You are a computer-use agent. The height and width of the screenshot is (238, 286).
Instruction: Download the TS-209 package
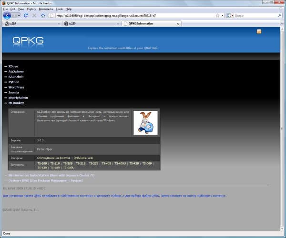[x=68, y=164]
